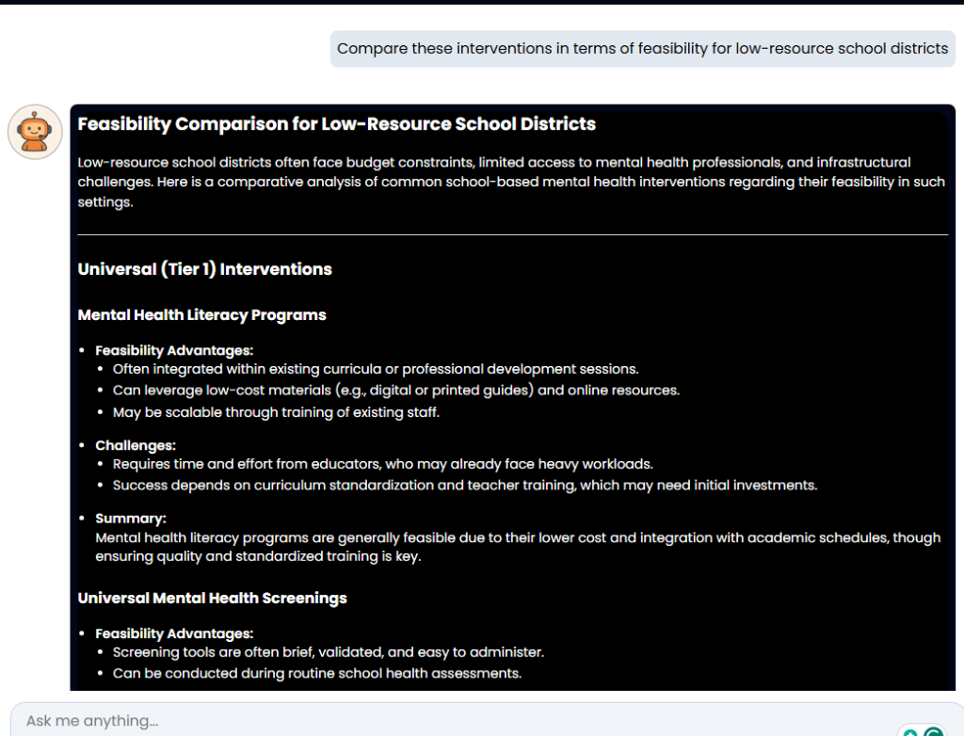Click the 'Challenges:' bullet label
This screenshot has width=964, height=736.
(x=136, y=445)
